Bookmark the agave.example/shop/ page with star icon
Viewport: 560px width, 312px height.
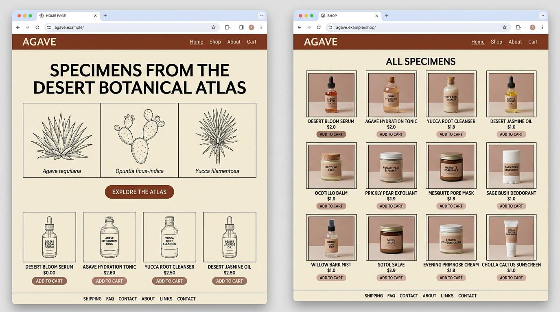504,28
